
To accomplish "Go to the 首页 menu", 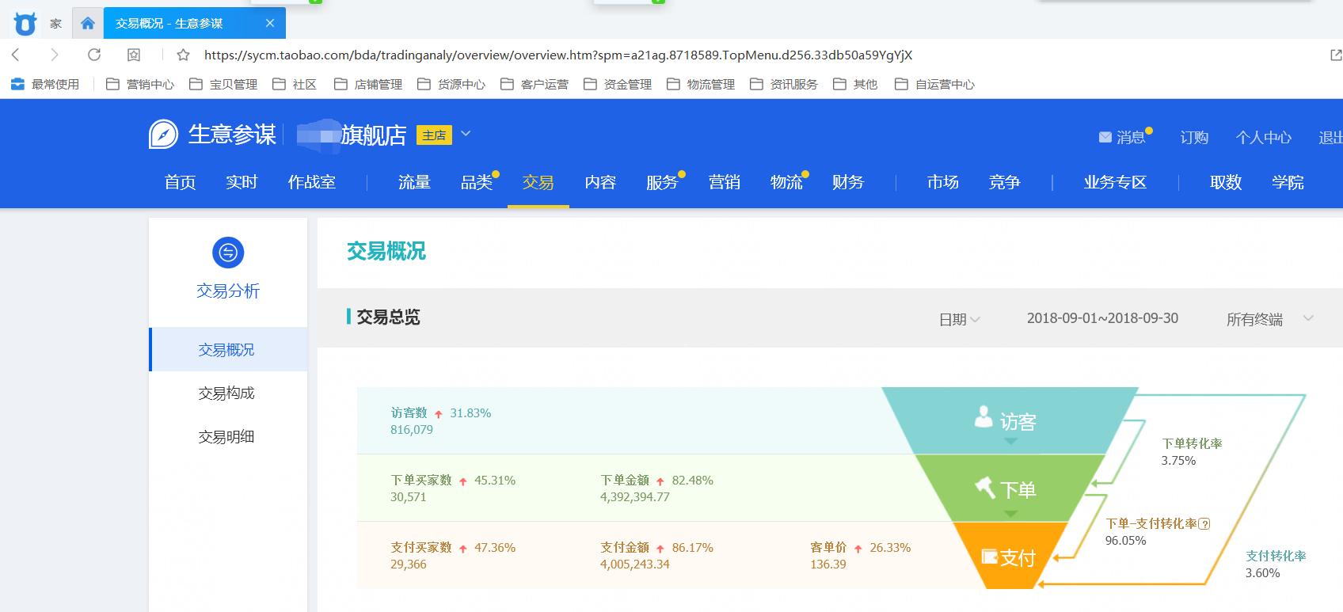I will point(180,182).
